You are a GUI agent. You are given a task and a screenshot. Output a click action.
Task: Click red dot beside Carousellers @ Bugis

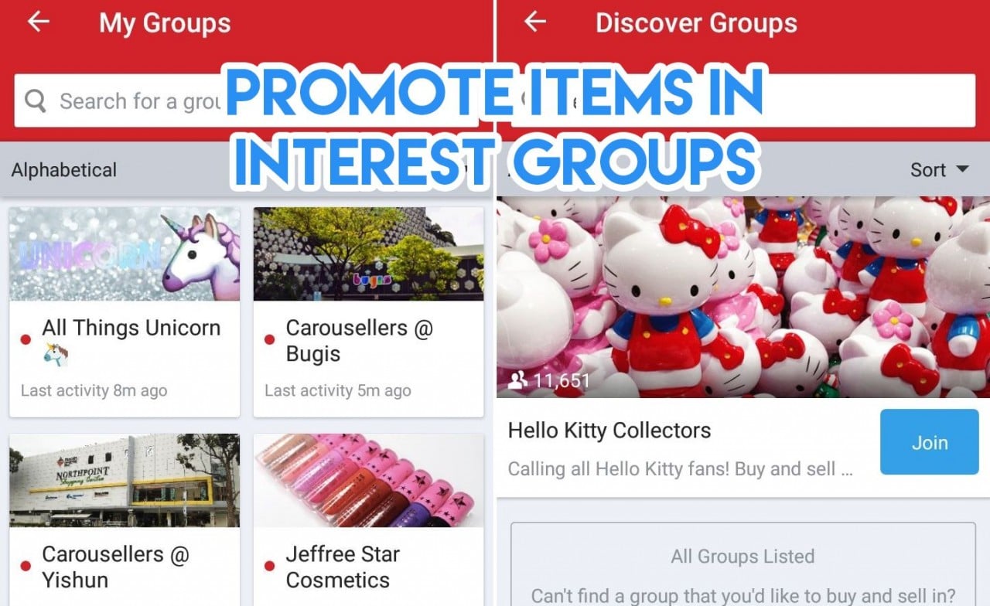click(x=270, y=339)
